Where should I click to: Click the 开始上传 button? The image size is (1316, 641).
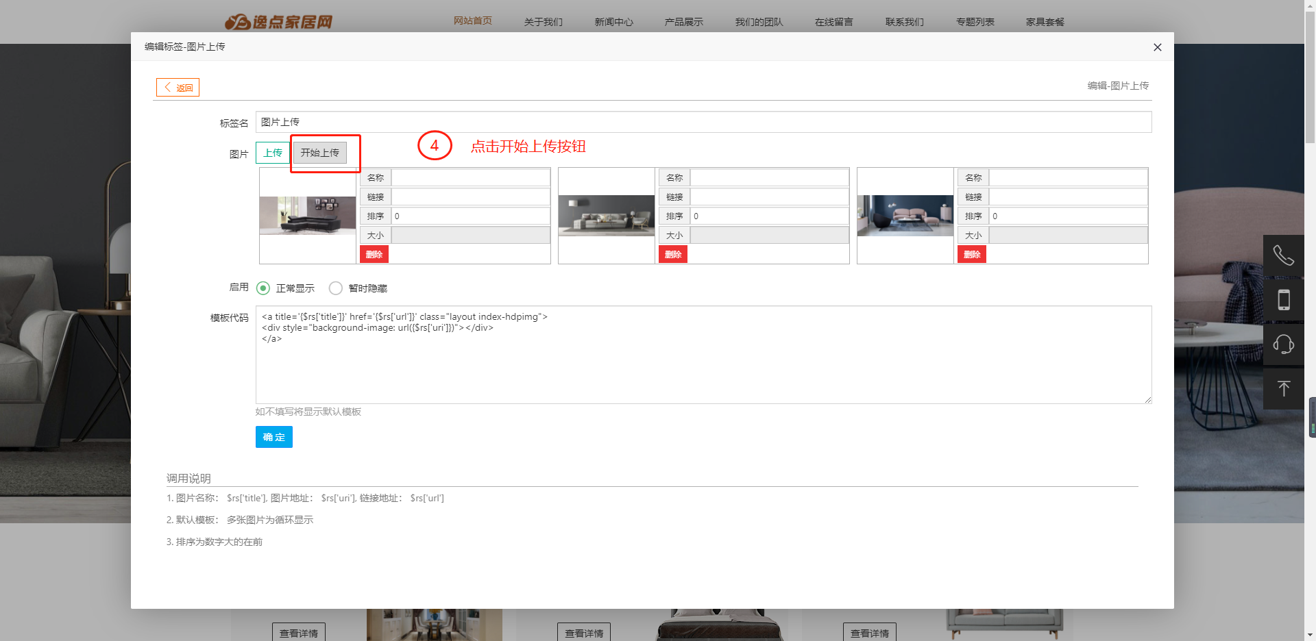[x=319, y=153]
